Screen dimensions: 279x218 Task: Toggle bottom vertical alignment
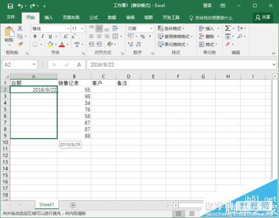point(107,29)
